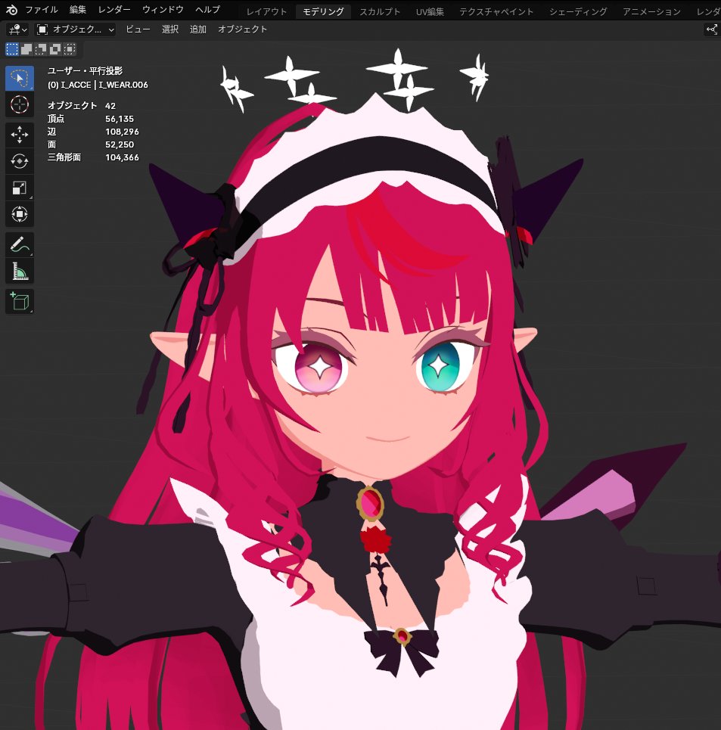The height and width of the screenshot is (730, 721).
Task: Open the ビュー viewport menu
Action: [138, 30]
